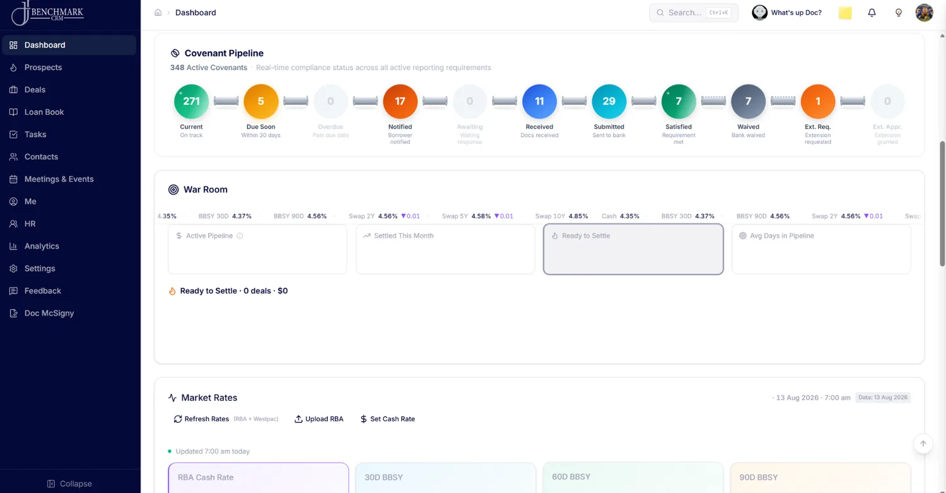Click the Dashboard breadcrumb text

coord(196,13)
